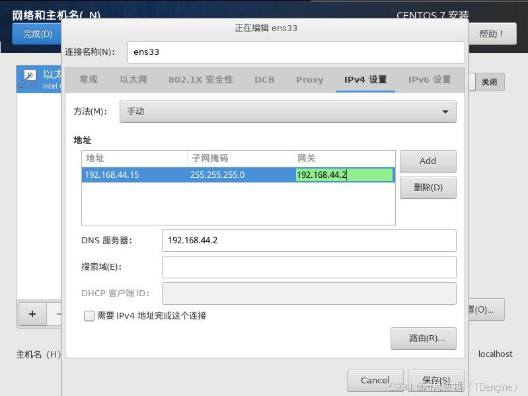The height and width of the screenshot is (396, 528).
Task: Select the ethernet device icon in list
Action: pyautogui.click(x=28, y=79)
